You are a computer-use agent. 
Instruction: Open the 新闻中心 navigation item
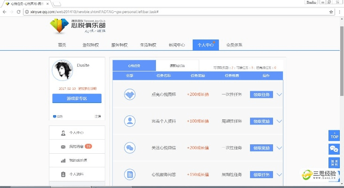(x=177, y=45)
